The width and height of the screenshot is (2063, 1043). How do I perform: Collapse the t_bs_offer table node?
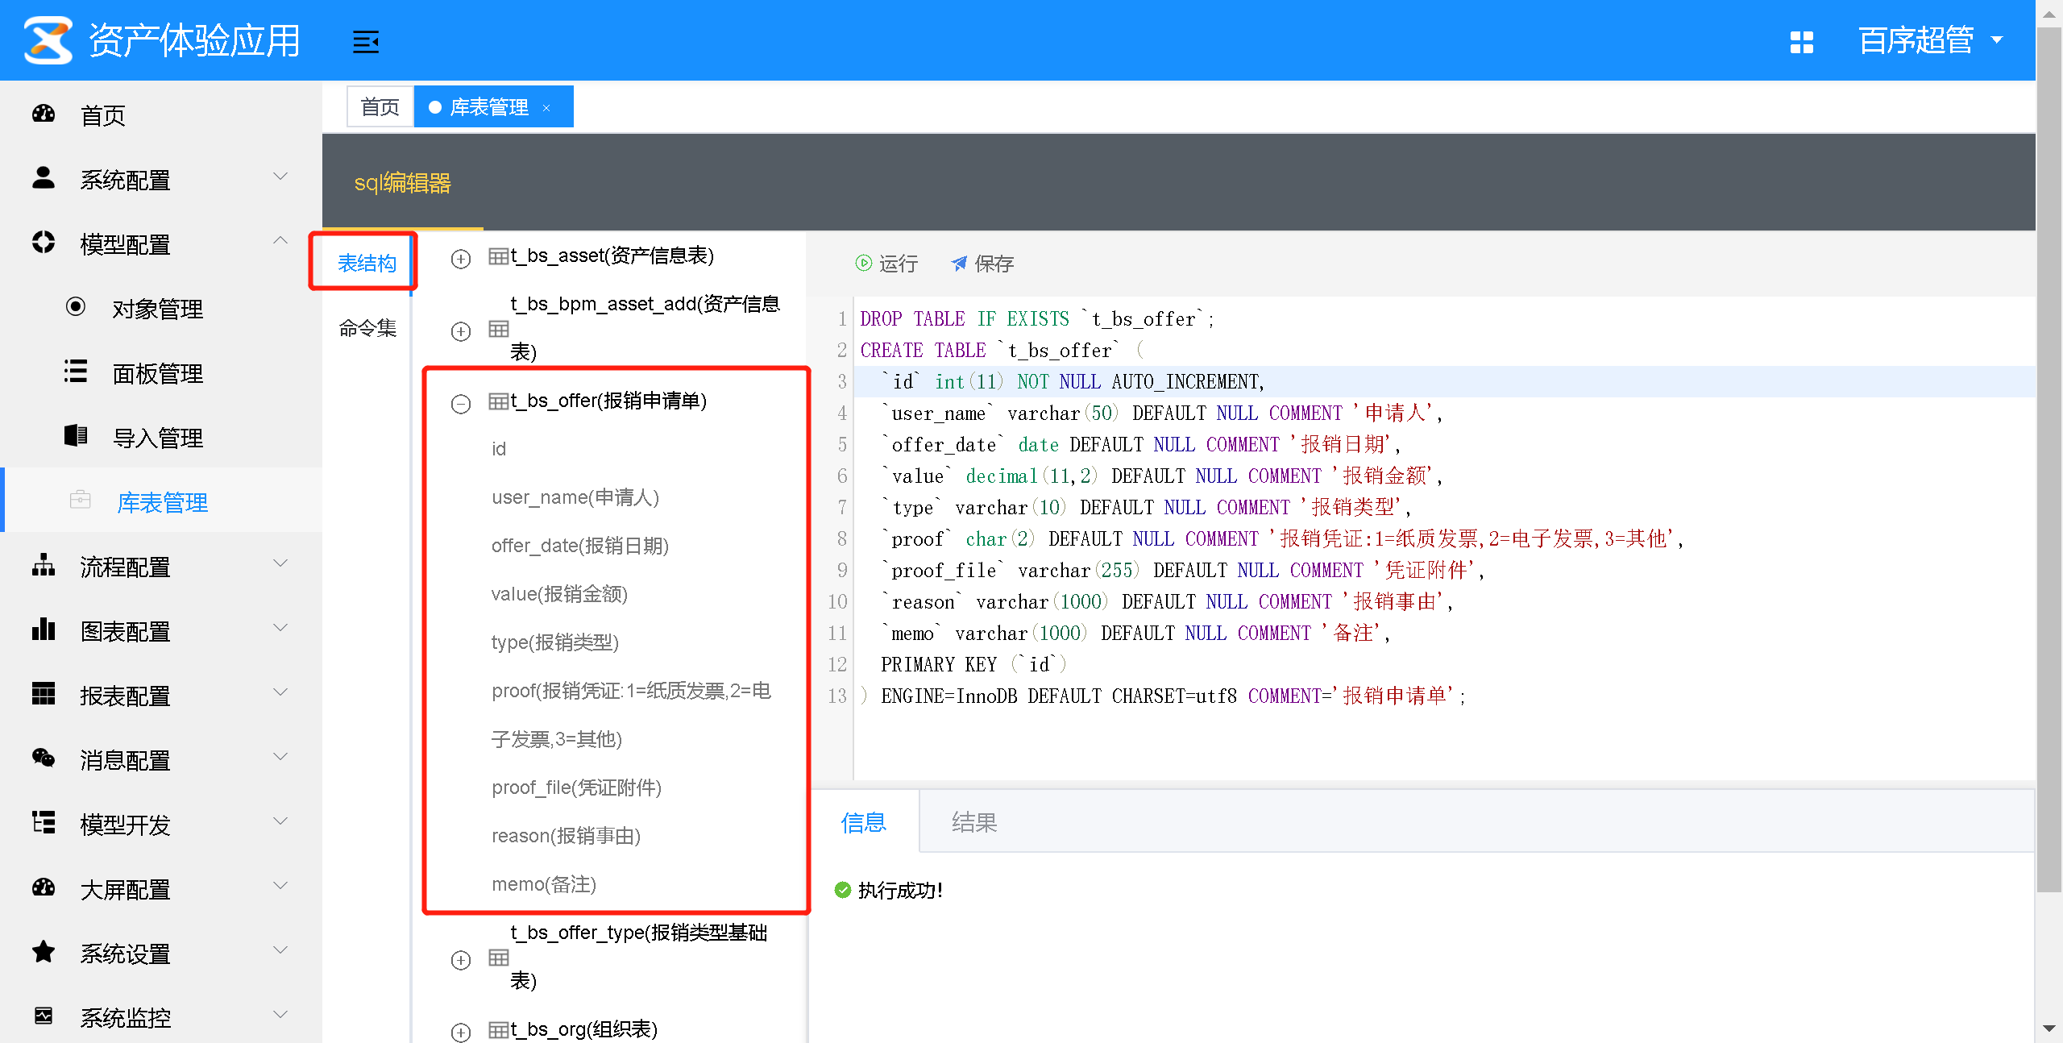click(x=461, y=404)
